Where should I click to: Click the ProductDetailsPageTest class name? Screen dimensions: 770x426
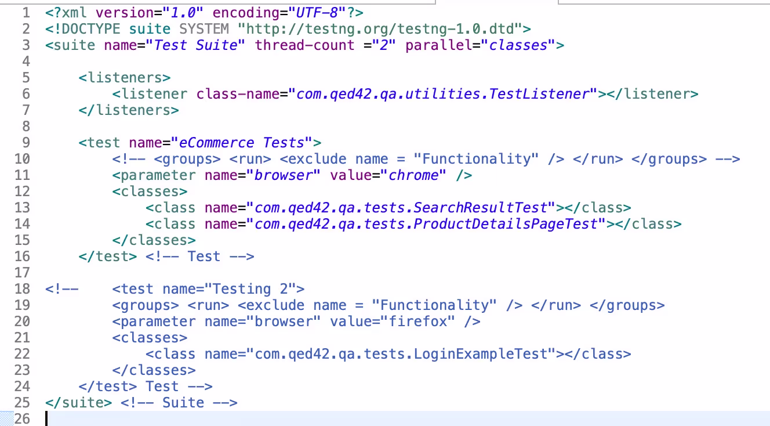coord(426,223)
